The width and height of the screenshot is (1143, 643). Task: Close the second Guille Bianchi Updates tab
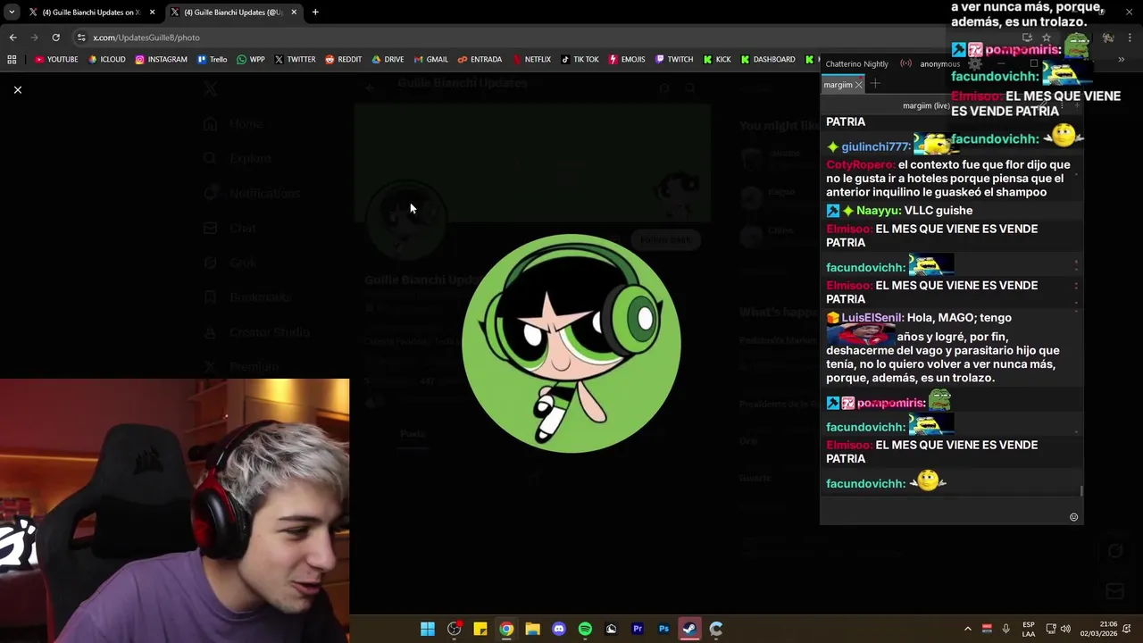tap(294, 13)
